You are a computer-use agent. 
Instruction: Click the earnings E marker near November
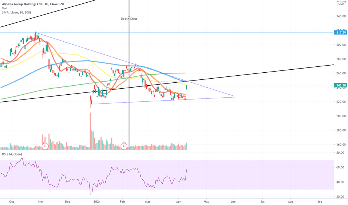tap(45, 146)
